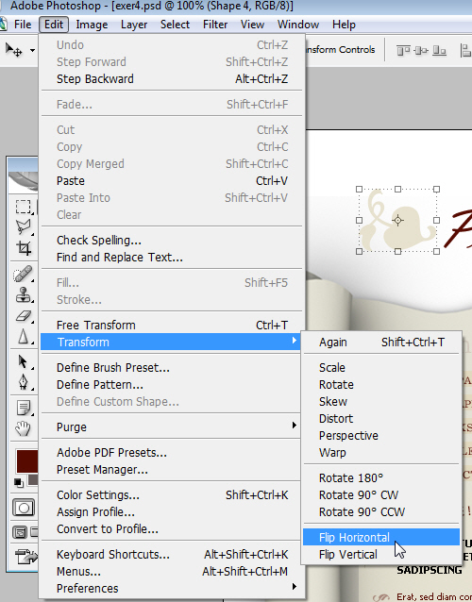Click the transform center reference point

click(397, 221)
